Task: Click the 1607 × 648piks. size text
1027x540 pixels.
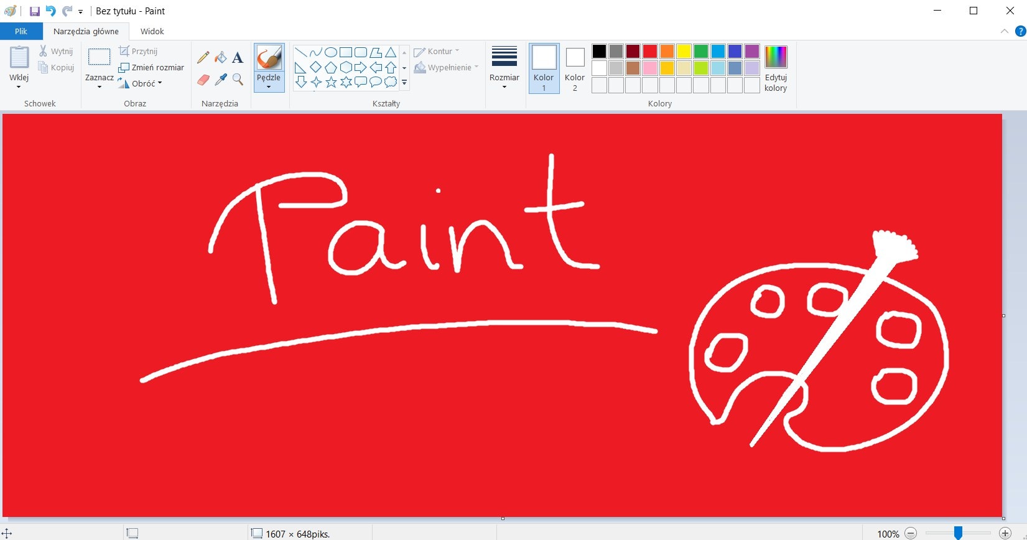Action: (297, 534)
